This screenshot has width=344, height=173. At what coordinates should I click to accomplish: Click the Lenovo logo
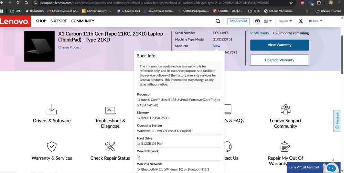[x=15, y=21]
